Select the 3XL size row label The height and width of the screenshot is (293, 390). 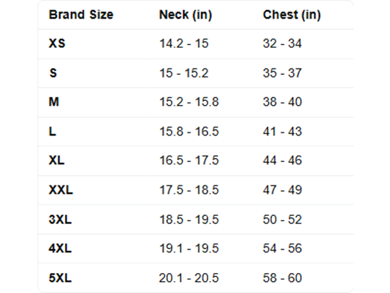pos(60,219)
